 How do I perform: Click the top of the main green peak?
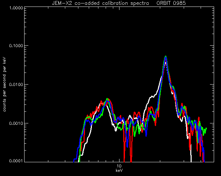pyautogui.click(x=166, y=56)
